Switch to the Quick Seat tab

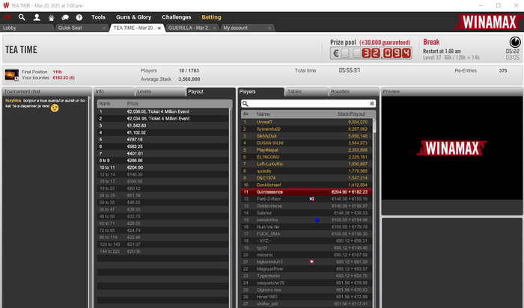[x=82, y=28]
